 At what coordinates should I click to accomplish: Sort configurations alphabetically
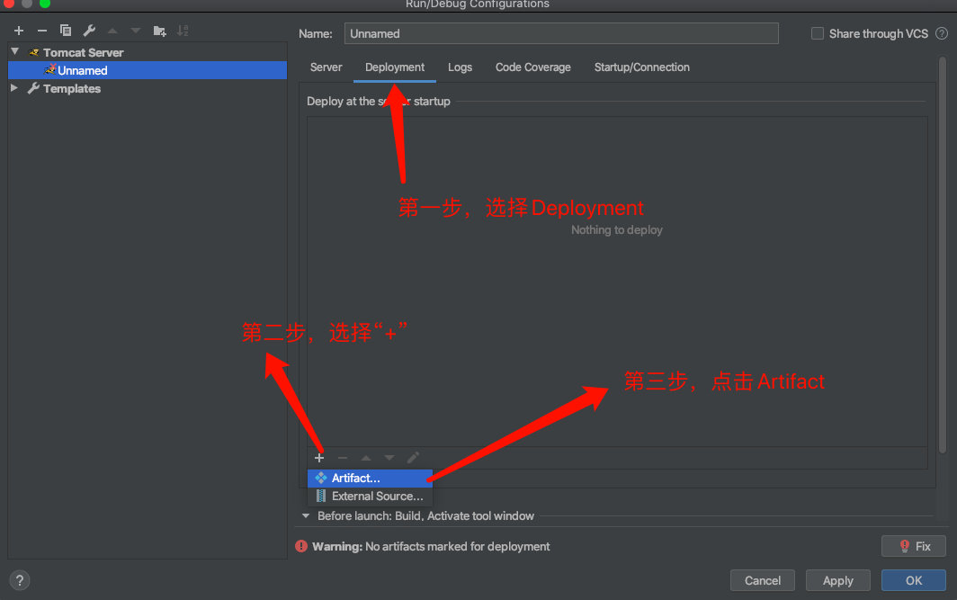point(183,31)
